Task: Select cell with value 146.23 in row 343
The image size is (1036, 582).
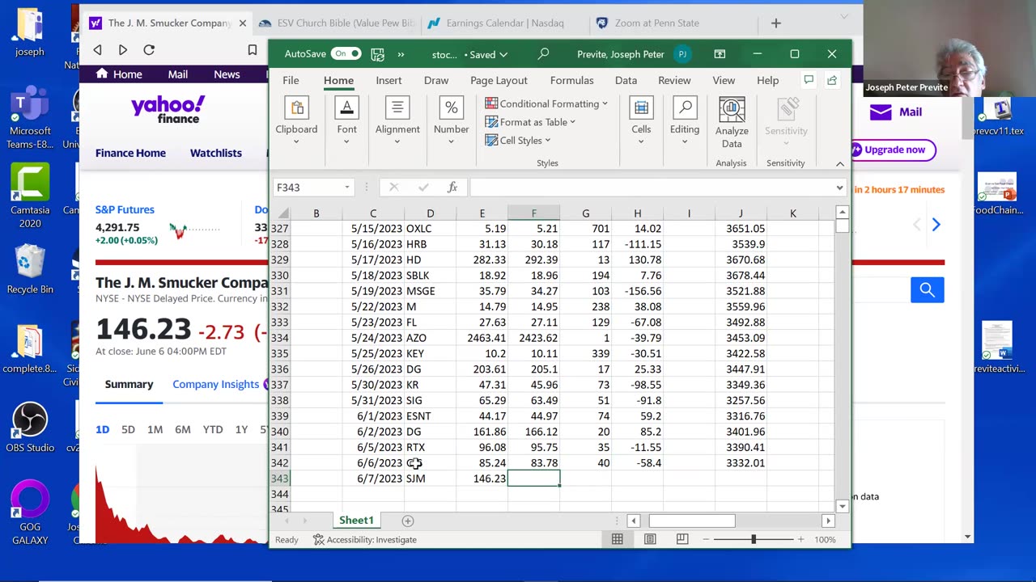Action: click(x=482, y=479)
